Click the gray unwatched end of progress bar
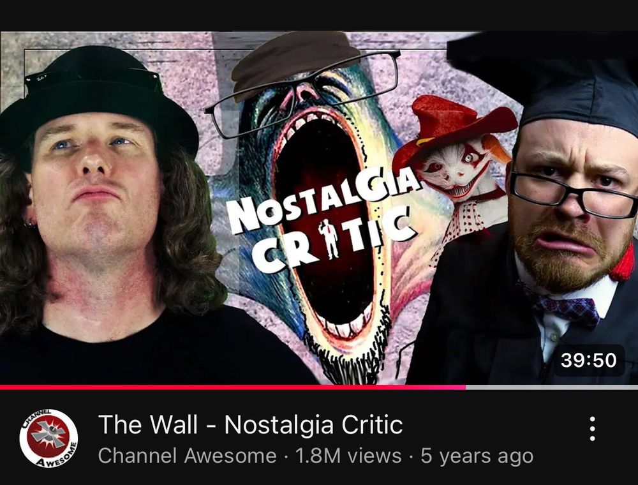Viewport: 638px width, 485px height. 552,387
